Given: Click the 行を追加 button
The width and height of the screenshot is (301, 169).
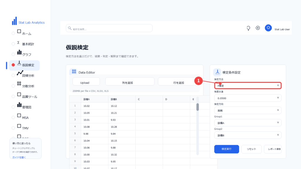Looking at the screenshot, I should tap(178, 82).
